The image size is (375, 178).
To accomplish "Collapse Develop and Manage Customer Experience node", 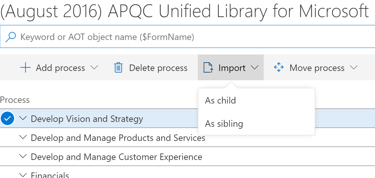I will pos(23,157).
